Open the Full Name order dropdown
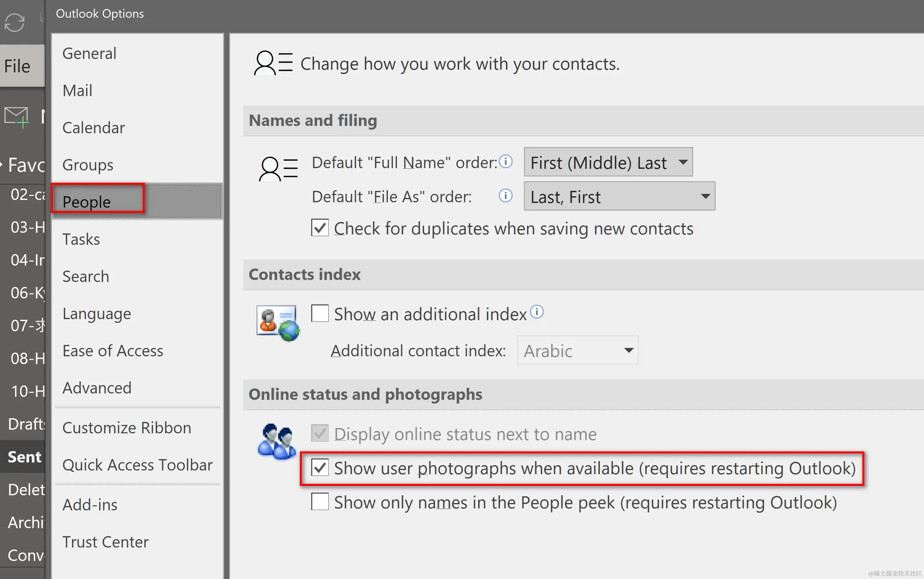Image resolution: width=924 pixels, height=579 pixels. click(608, 162)
